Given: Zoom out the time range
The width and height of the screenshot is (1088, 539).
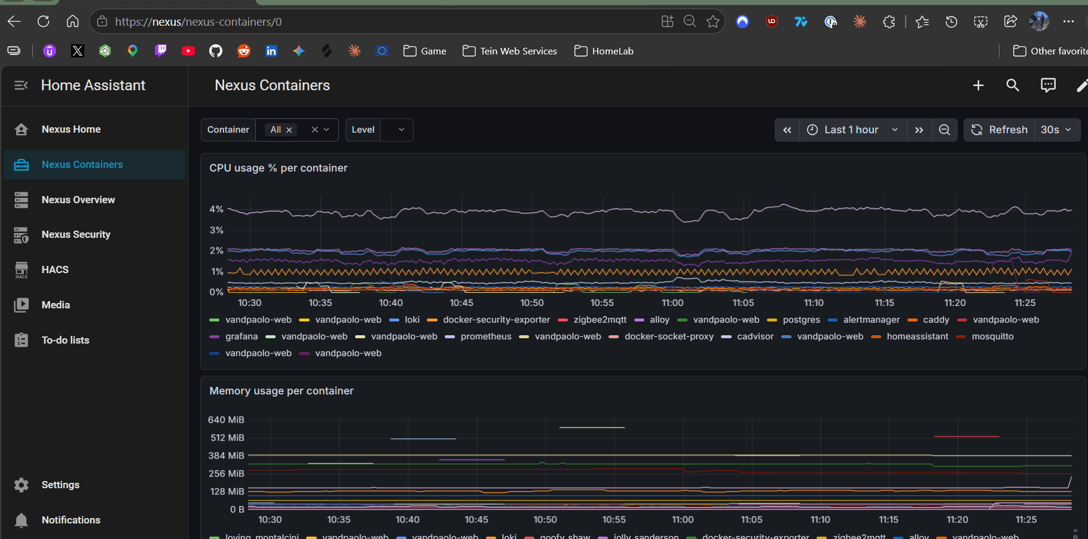Looking at the screenshot, I should [x=945, y=130].
